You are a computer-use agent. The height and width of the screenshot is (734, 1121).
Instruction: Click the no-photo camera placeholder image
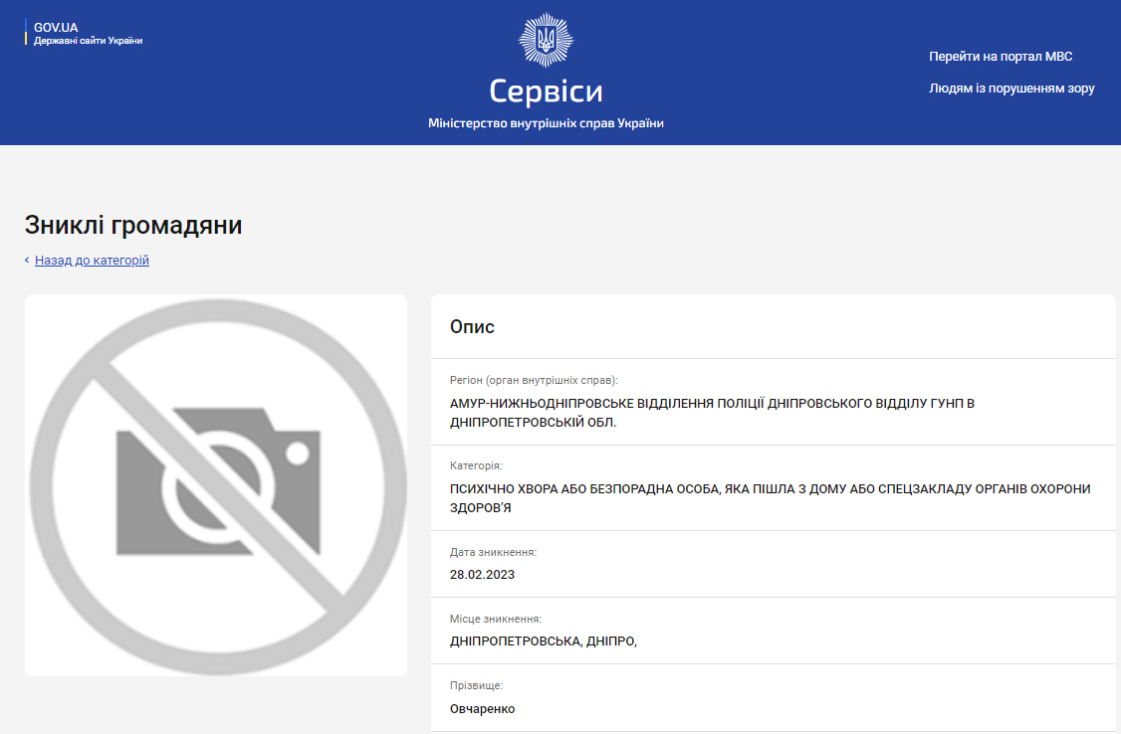(216, 485)
